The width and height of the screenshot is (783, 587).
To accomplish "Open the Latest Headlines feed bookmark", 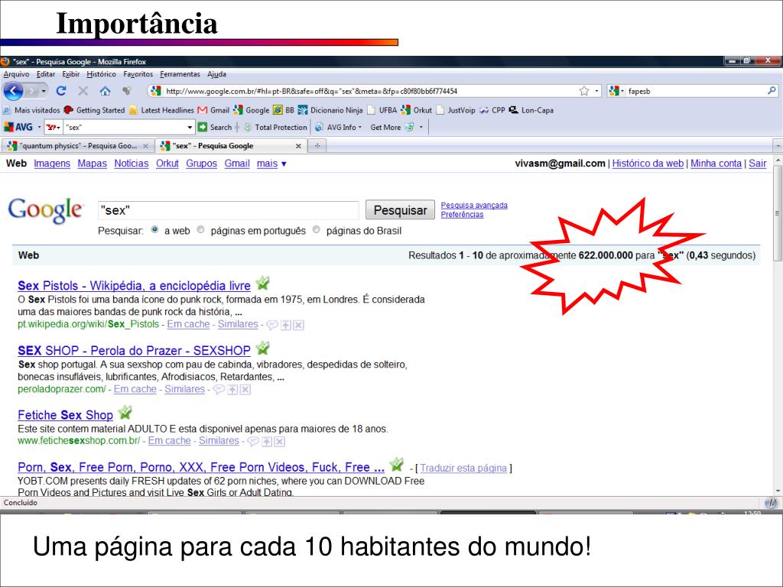I will tap(161, 110).
